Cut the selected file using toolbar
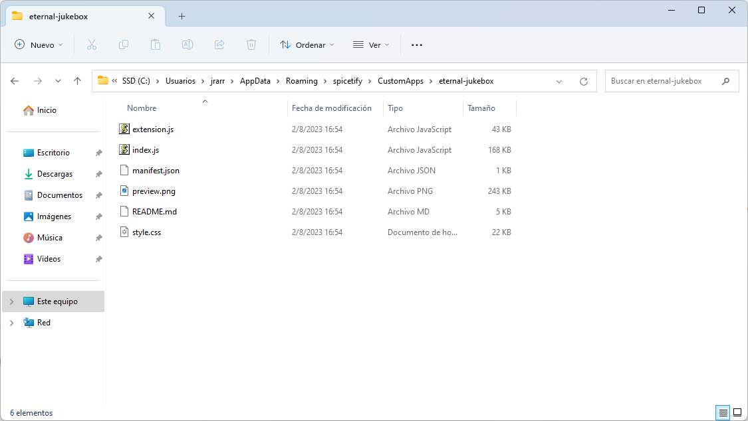Image resolution: width=748 pixels, height=421 pixels. pos(92,44)
